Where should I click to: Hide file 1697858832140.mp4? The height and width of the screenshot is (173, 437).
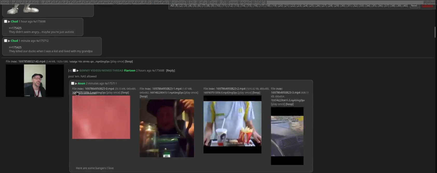click(14, 62)
